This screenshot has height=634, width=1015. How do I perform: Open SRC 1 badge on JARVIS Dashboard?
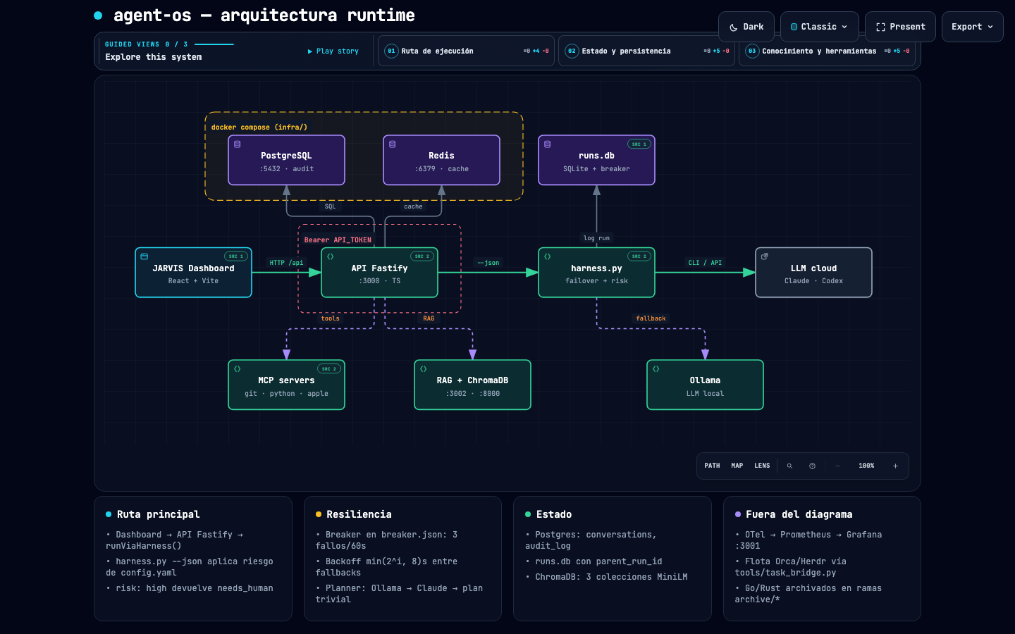(x=236, y=256)
